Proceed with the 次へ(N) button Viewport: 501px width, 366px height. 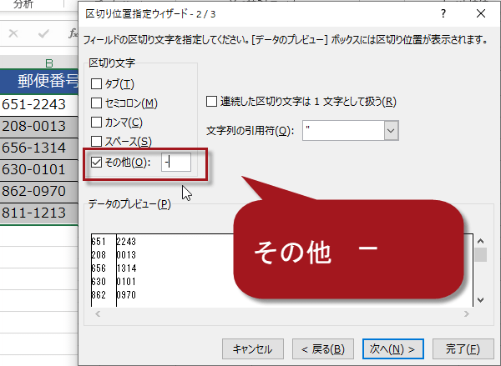pyautogui.click(x=393, y=349)
